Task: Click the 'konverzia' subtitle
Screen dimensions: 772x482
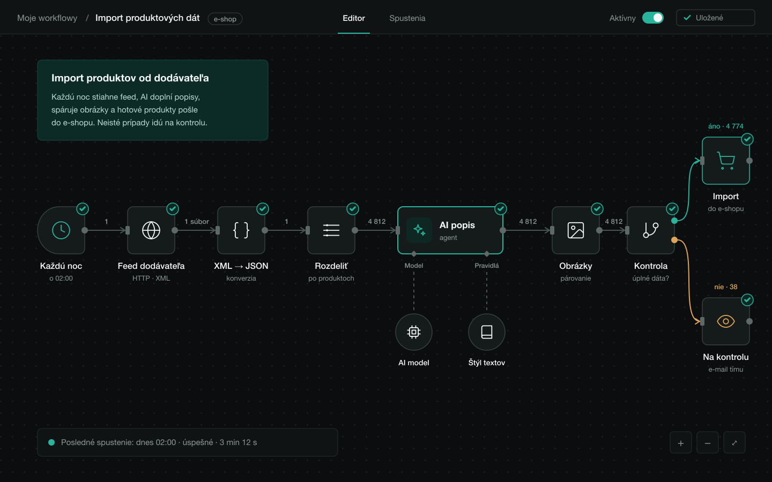Action: point(241,278)
